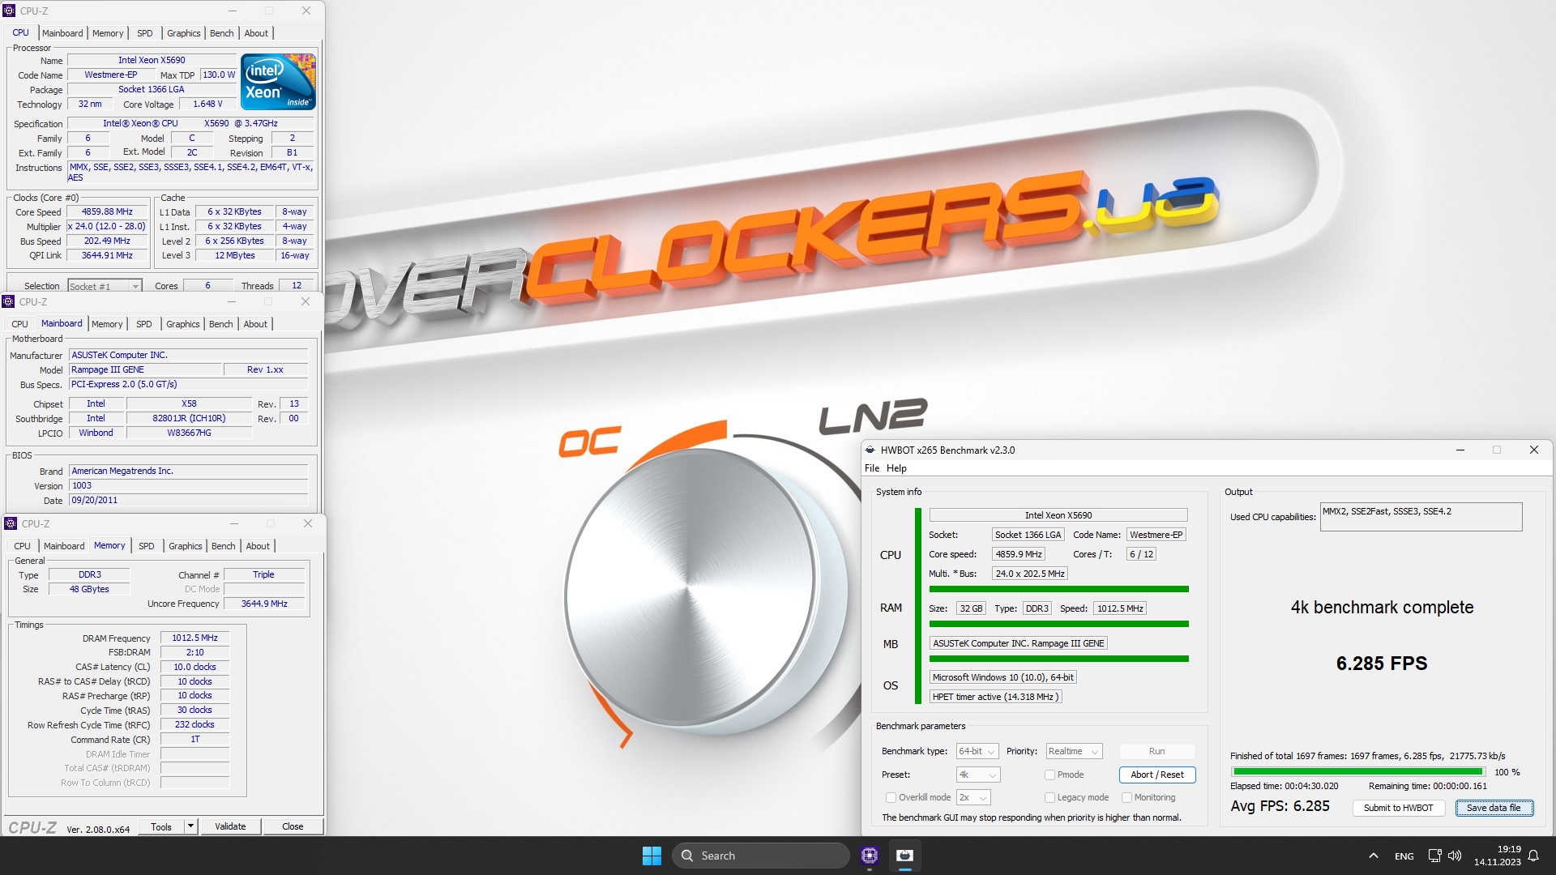Open About tab in the Memory CPU-Z window

(258, 546)
